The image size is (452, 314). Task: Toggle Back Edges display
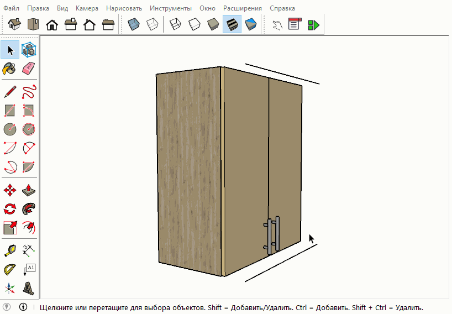coord(152,24)
